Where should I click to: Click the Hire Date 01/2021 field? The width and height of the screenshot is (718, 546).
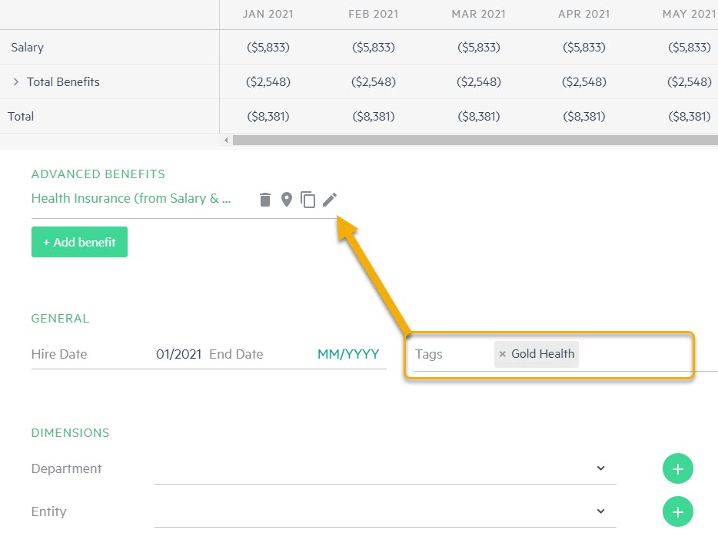[178, 354]
